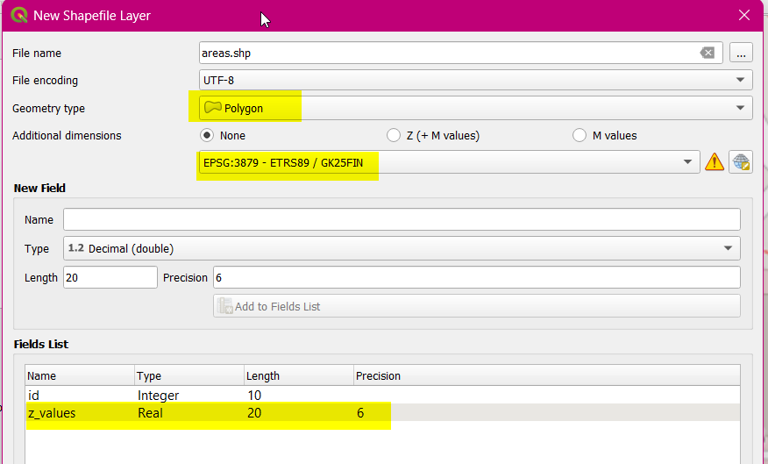Select the Z (+ M values) radio button

coord(394,135)
